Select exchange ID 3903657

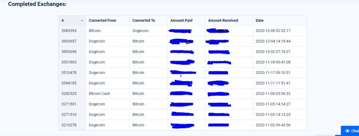tap(69, 41)
